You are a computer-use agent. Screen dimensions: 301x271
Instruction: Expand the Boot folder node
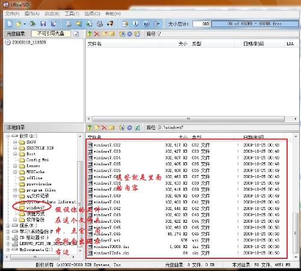pos(15,154)
